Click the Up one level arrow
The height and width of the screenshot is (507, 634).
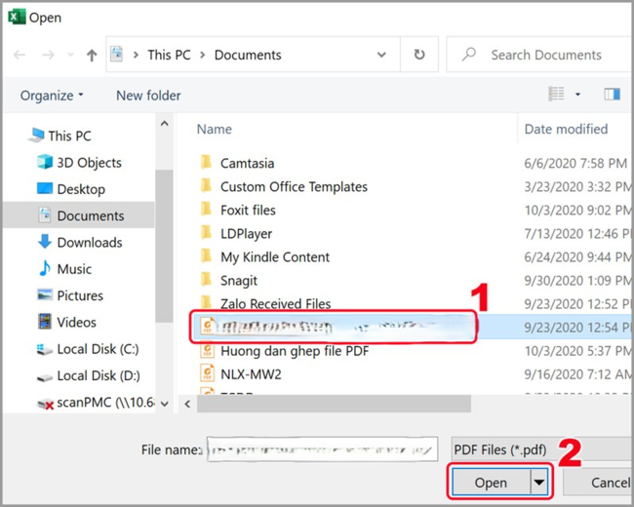point(92,56)
